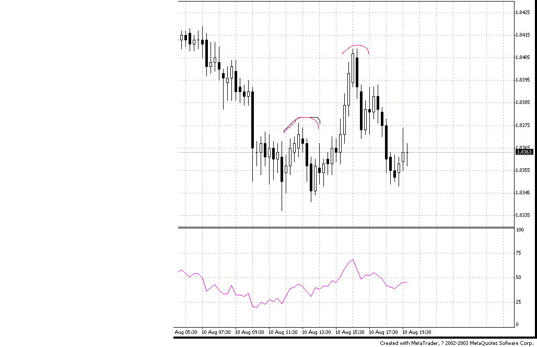
Task: Click the indicator scale value 50
Action: click(x=519, y=277)
